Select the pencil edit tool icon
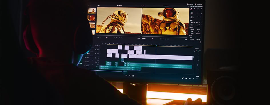Viewport: 270px width, 105px height. pyautogui.click(x=183, y=78)
